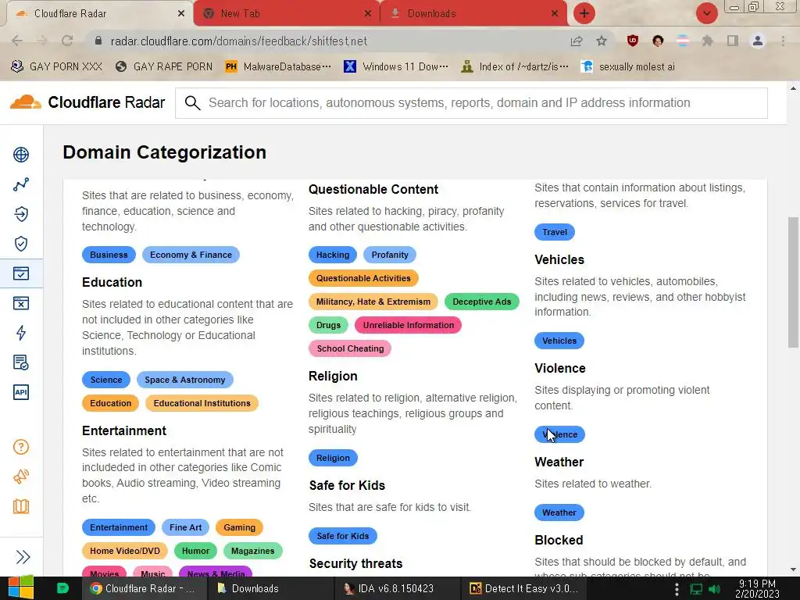
Task: Click the address bar URL
Action: click(239, 41)
